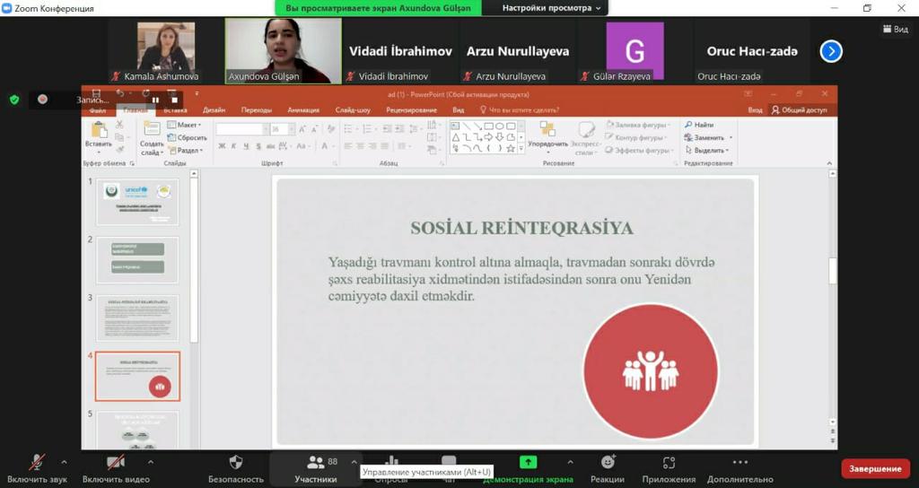
Task: Open the Вид tab in PowerPoint ribbon
Action: point(459,110)
